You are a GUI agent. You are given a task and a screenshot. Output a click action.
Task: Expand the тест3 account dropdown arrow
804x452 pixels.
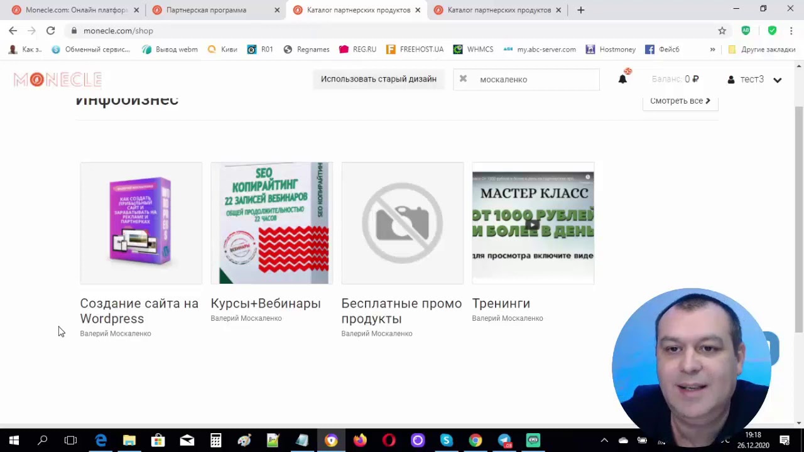pos(778,80)
